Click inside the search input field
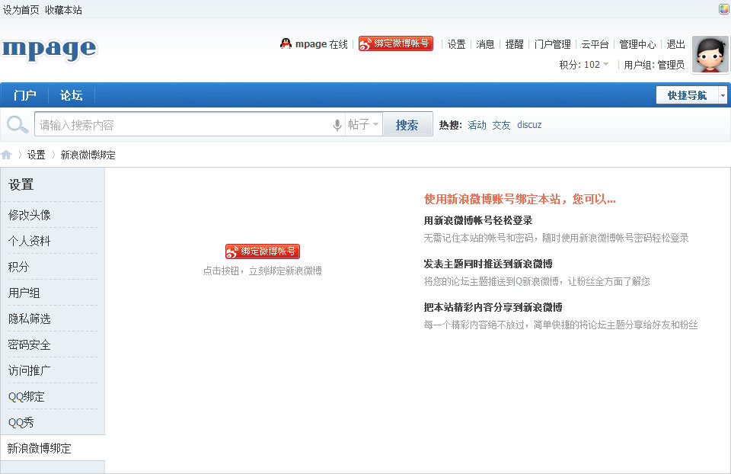Image resolution: width=731 pixels, height=474 pixels. tap(175, 124)
